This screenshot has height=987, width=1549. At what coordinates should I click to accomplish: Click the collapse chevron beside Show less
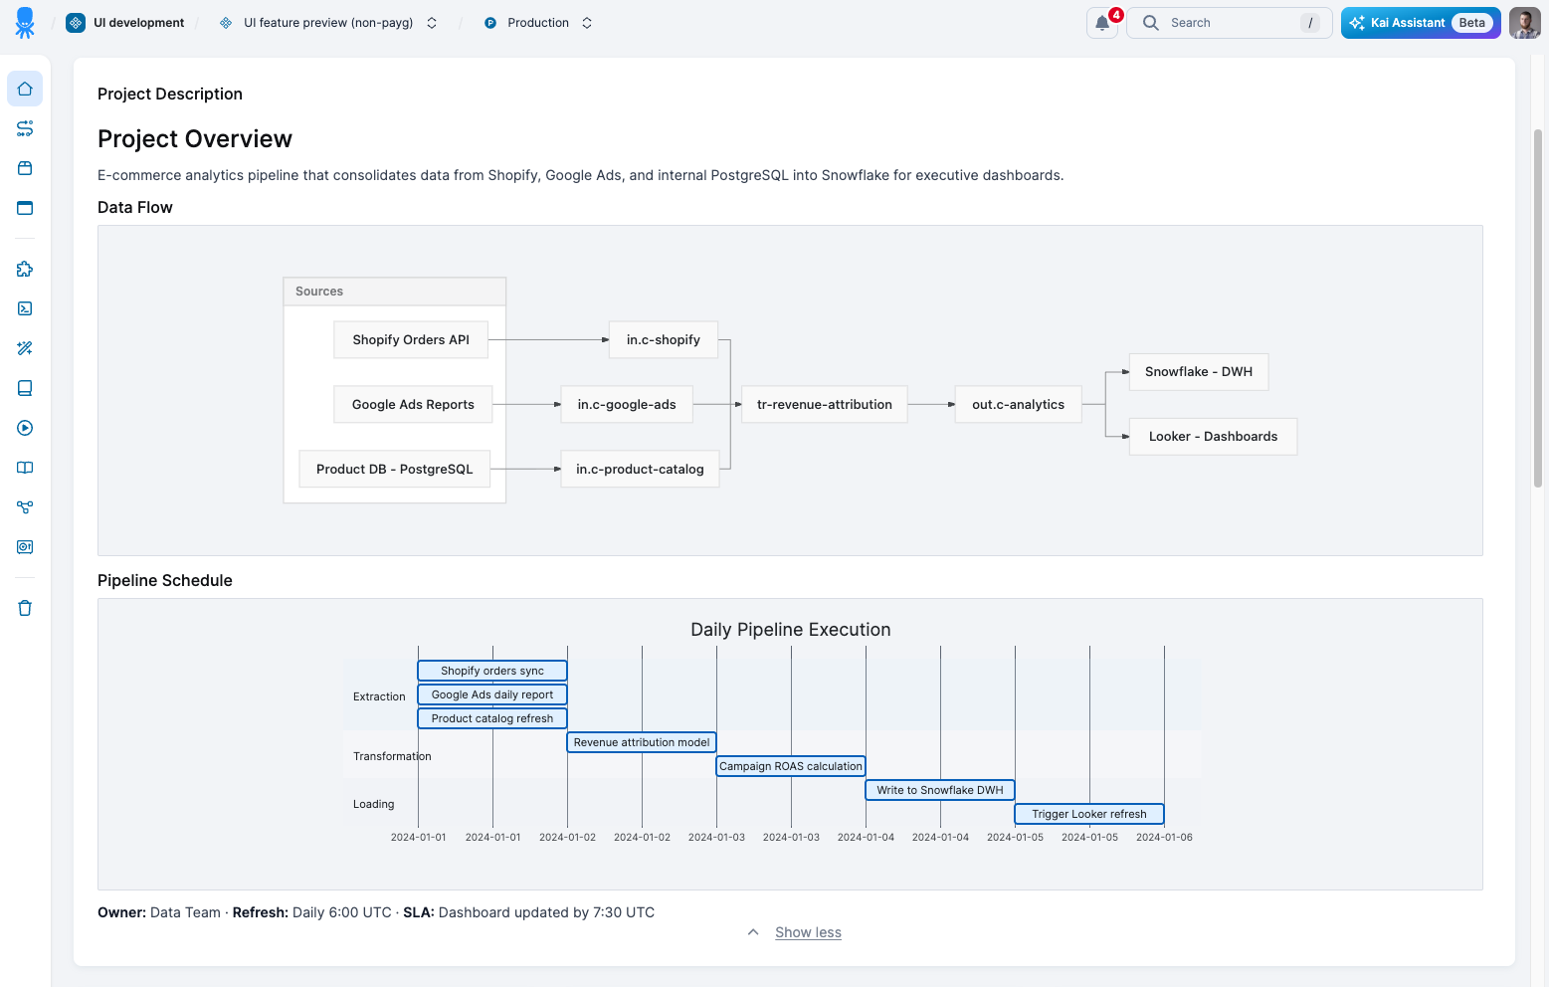click(753, 932)
